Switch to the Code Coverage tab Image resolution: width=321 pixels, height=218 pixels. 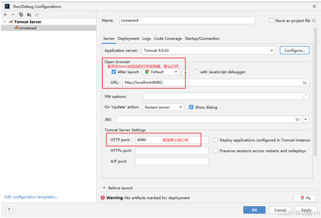(168, 38)
